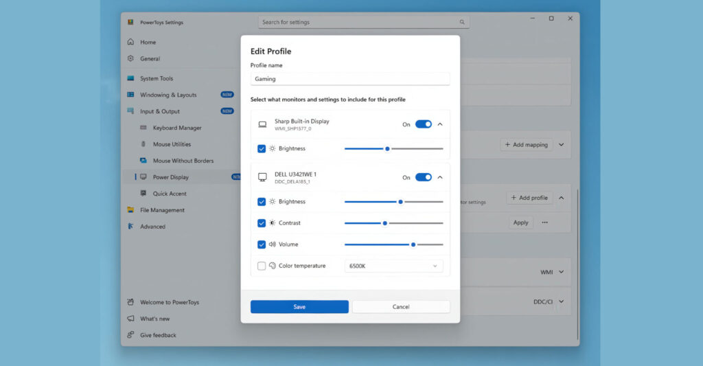
Task: Open the 6500K color temperature dropdown
Action: coord(393,266)
